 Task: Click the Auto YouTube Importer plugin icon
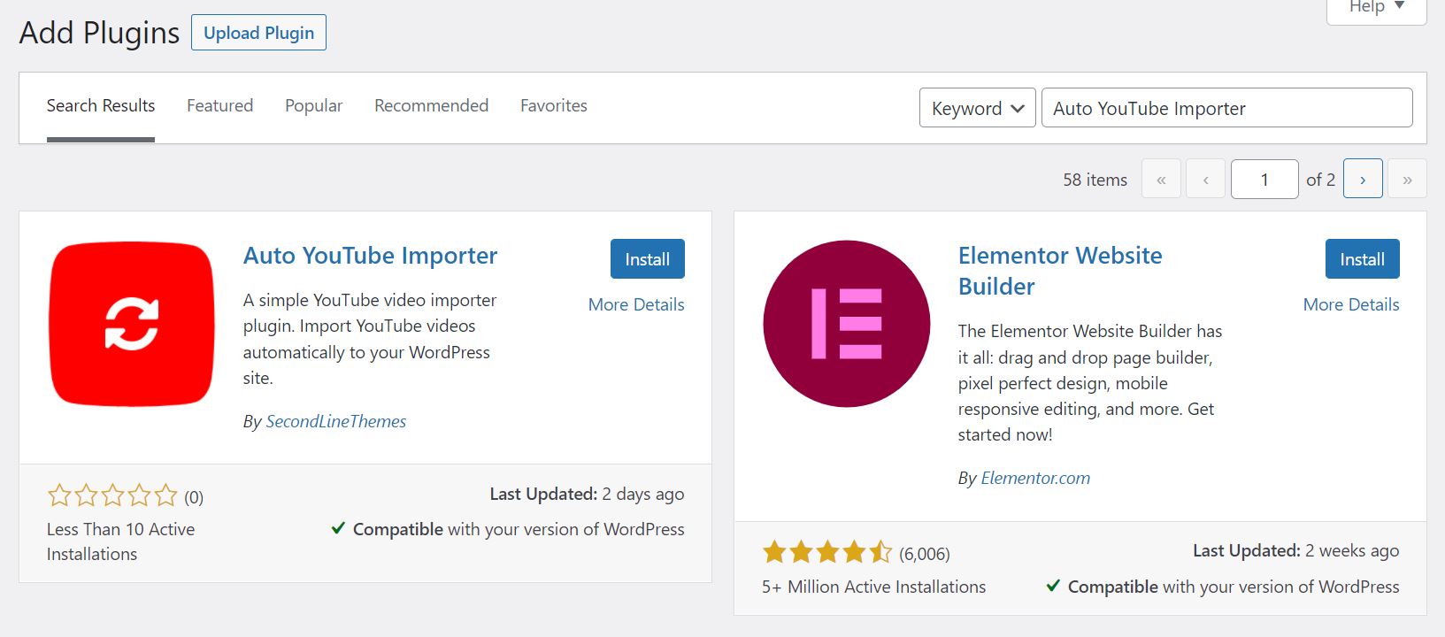tap(132, 324)
